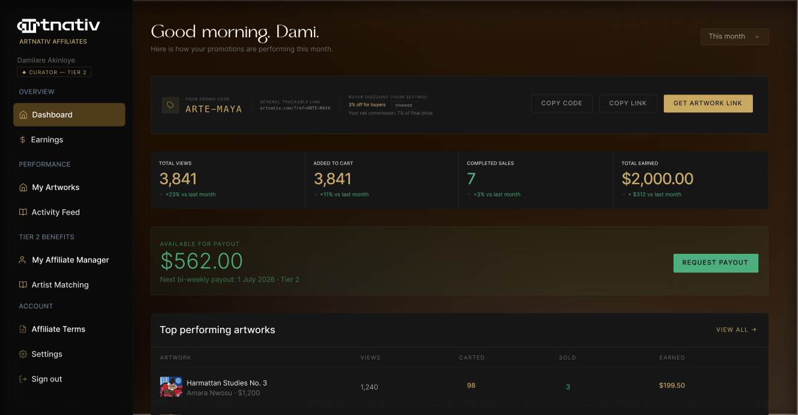
Task: Click the Dashboard home icon
Action: pos(23,115)
